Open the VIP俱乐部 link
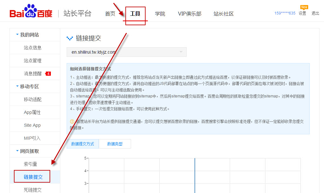This screenshot has height=193, width=324. click(189, 14)
